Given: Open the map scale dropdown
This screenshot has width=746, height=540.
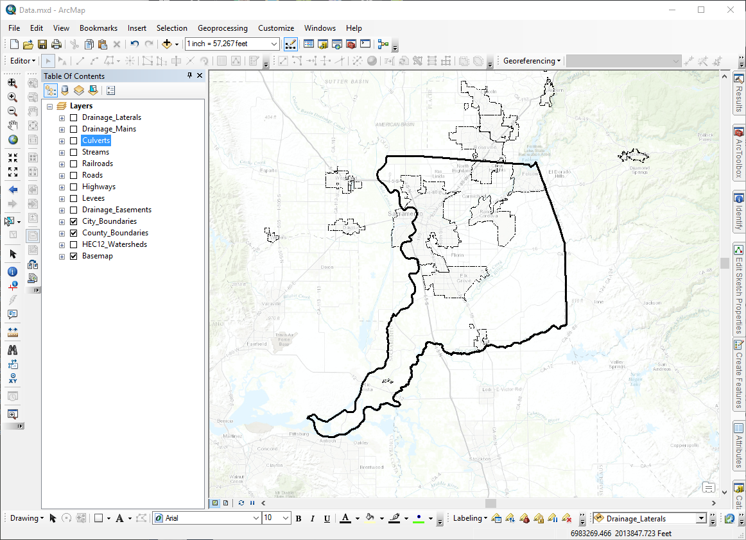Looking at the screenshot, I should [274, 44].
